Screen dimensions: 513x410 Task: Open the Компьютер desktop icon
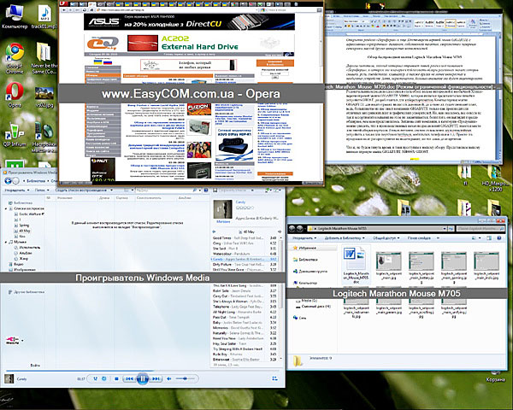(x=15, y=16)
